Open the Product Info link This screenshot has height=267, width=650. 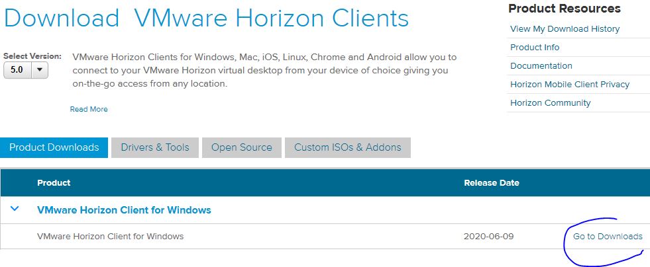click(x=535, y=48)
